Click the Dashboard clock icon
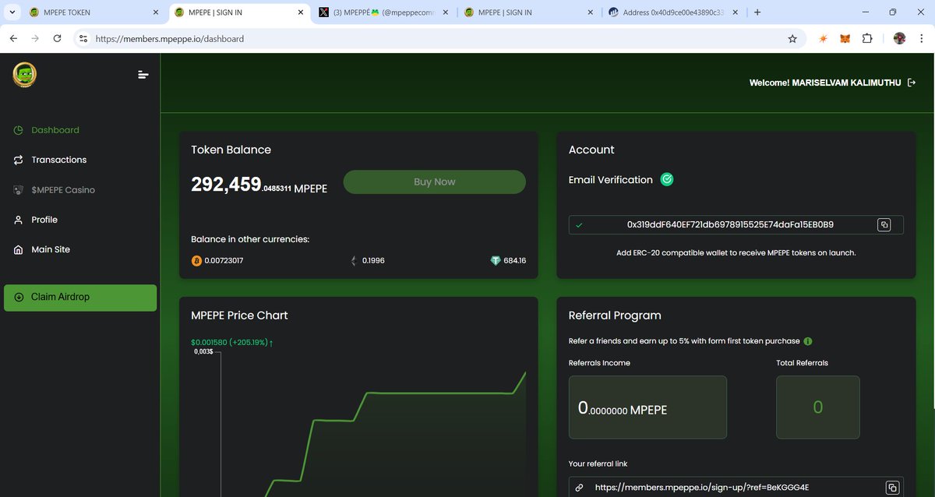935x497 pixels. pyautogui.click(x=18, y=130)
